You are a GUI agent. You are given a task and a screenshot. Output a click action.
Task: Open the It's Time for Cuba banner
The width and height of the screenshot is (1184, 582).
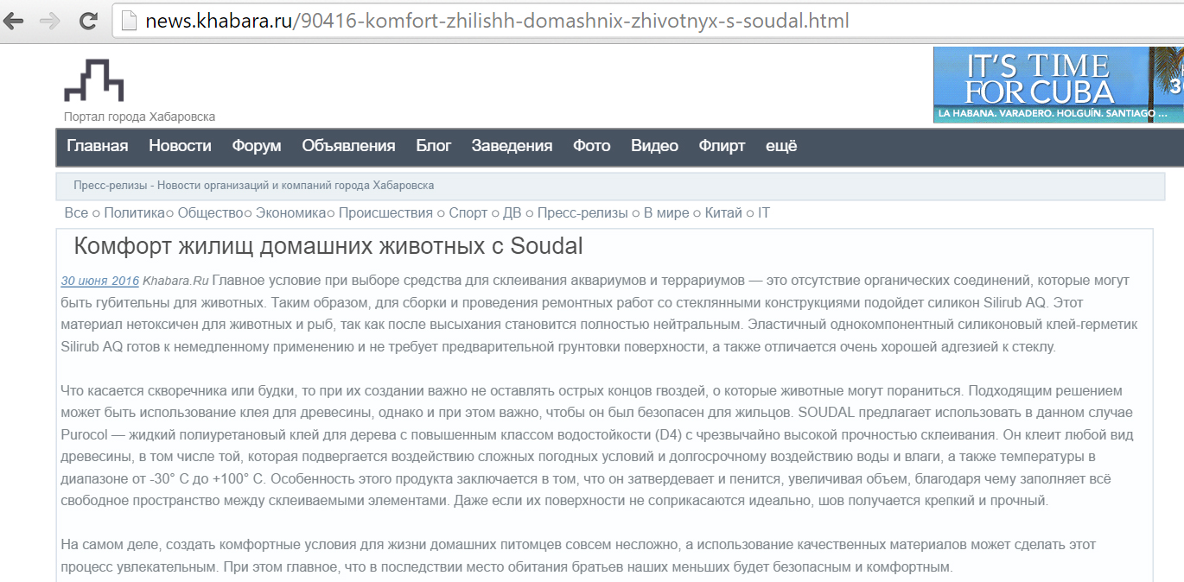1059,85
